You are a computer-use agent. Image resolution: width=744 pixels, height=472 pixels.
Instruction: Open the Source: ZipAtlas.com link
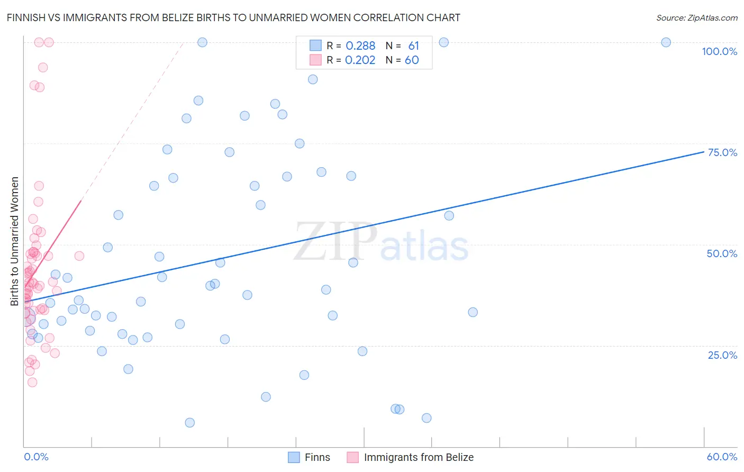697,17
